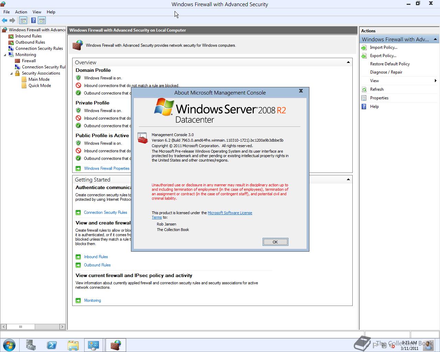Select the Monitoring tree node
Image resolution: width=440 pixels, height=352 pixels.
coord(26,55)
